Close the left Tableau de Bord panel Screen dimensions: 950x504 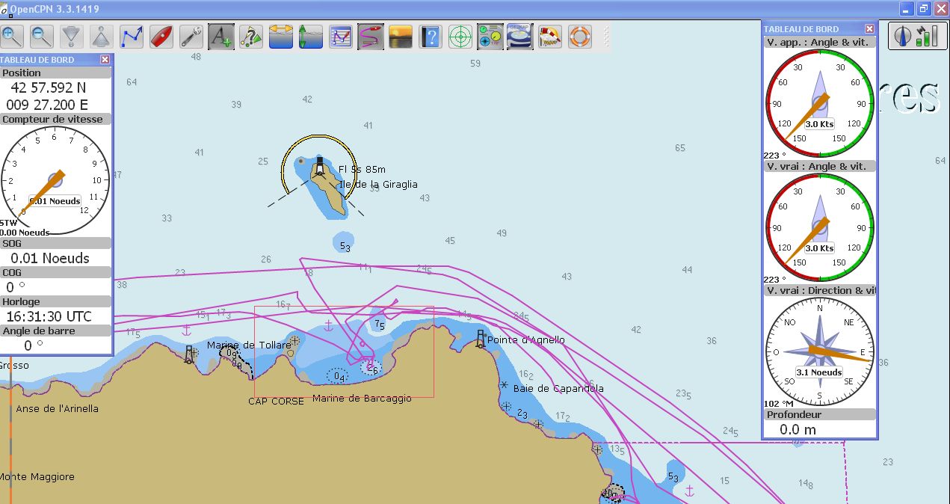105,60
